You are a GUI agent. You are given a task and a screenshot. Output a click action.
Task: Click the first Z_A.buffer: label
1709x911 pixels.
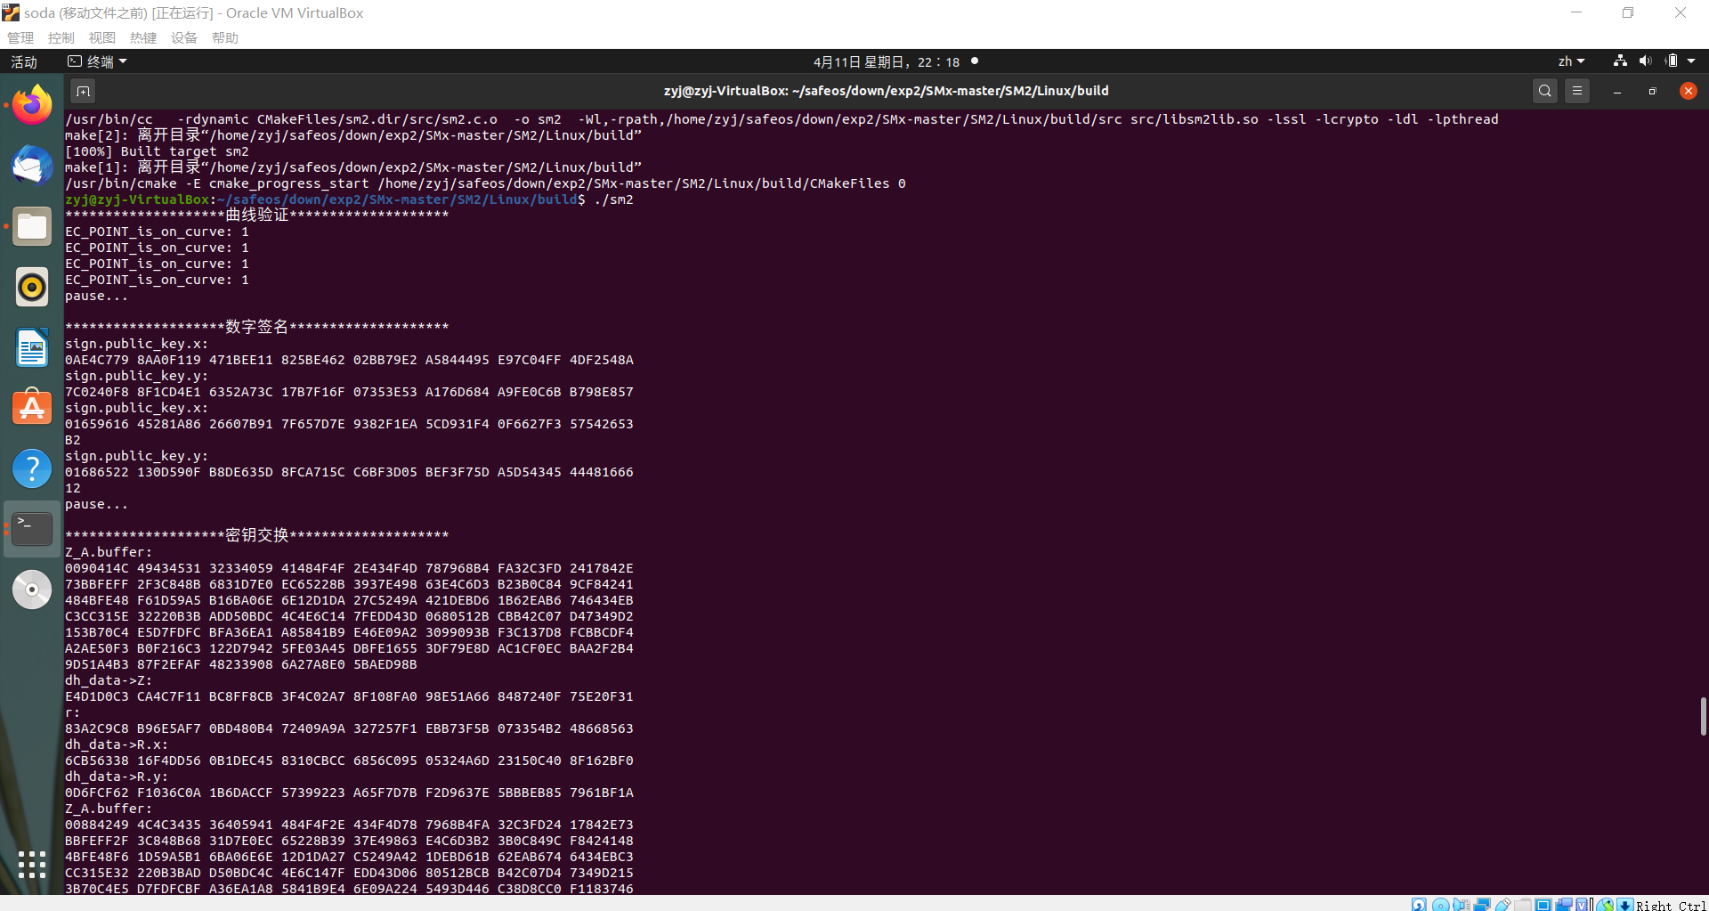pyautogui.click(x=109, y=552)
